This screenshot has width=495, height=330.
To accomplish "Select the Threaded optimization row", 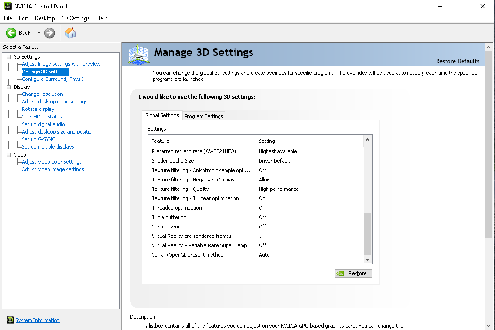I will tap(256, 208).
